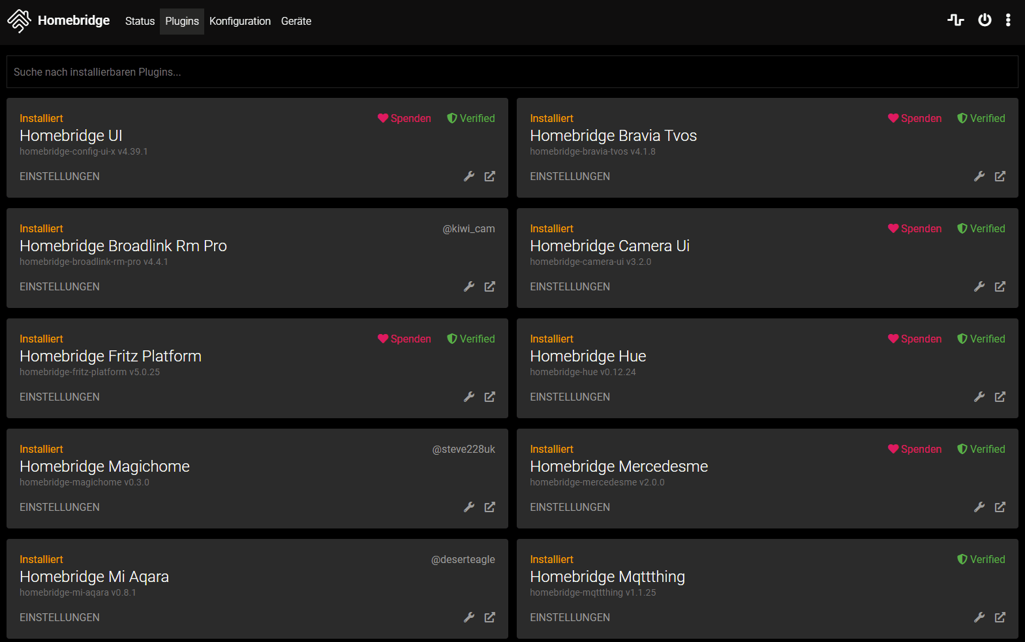The image size is (1025, 642).
Task: Click Spenden link on Camera Ui card
Action: [x=915, y=228]
